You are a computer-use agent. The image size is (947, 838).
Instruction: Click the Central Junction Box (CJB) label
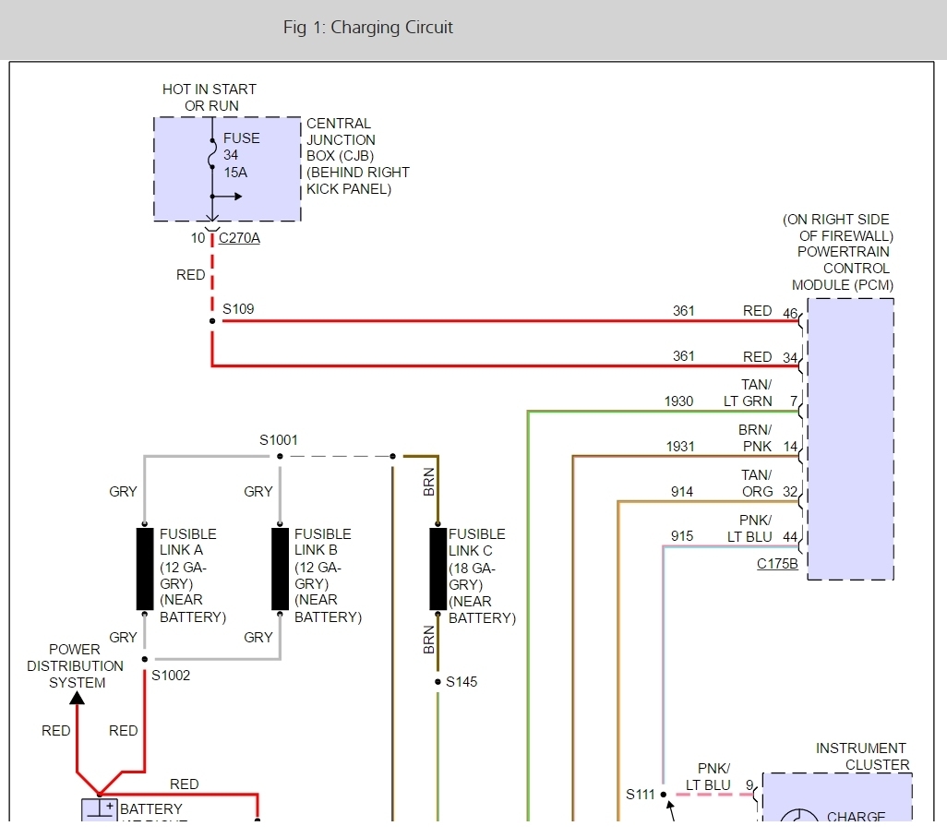(x=357, y=156)
